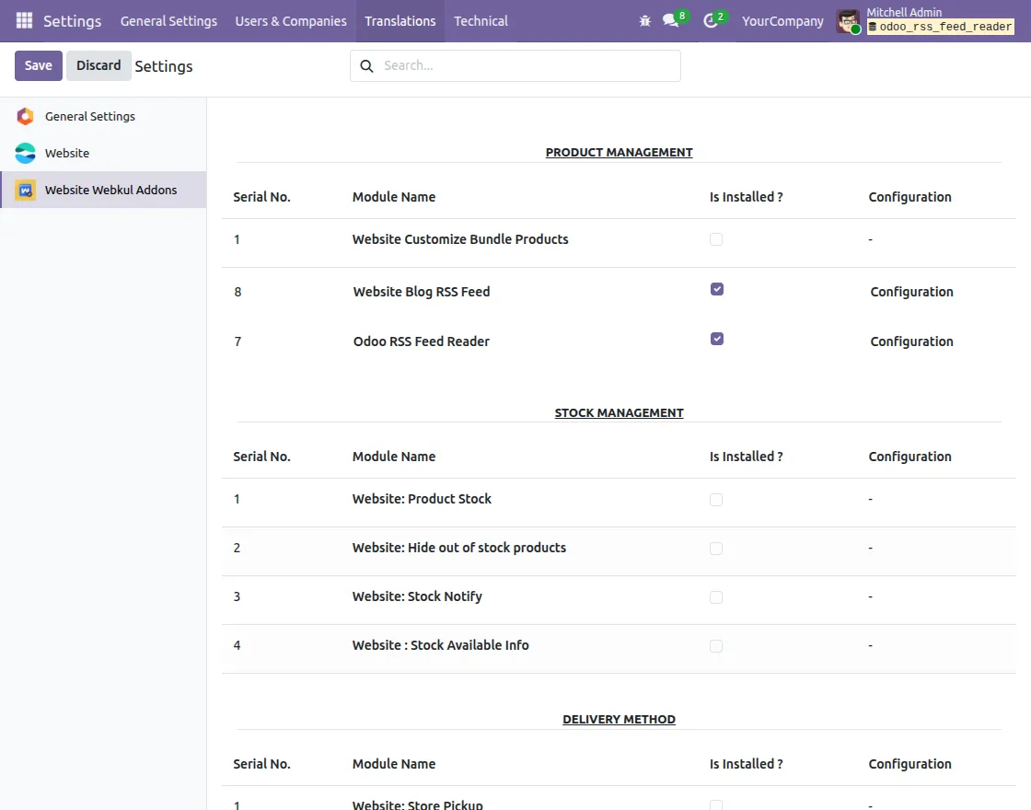Open the activities clock icon
Screen dimensions: 1031x810
[x=710, y=20]
